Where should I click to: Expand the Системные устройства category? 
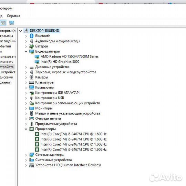[x=26, y=160]
